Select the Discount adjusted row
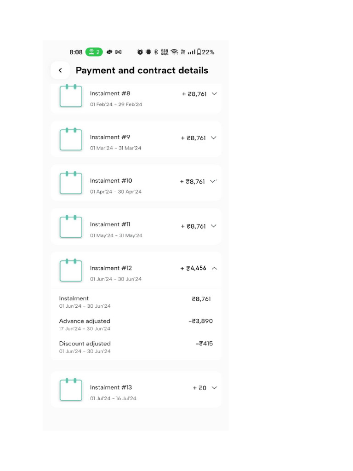Viewport: 353px width, 471px height. coord(136,347)
